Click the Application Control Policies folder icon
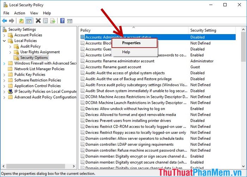The image size is (247, 177). pos(10,86)
